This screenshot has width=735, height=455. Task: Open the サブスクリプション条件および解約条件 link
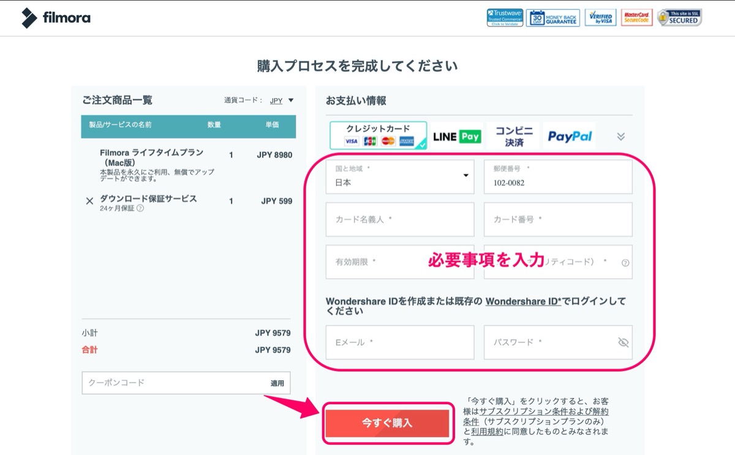(x=536, y=416)
